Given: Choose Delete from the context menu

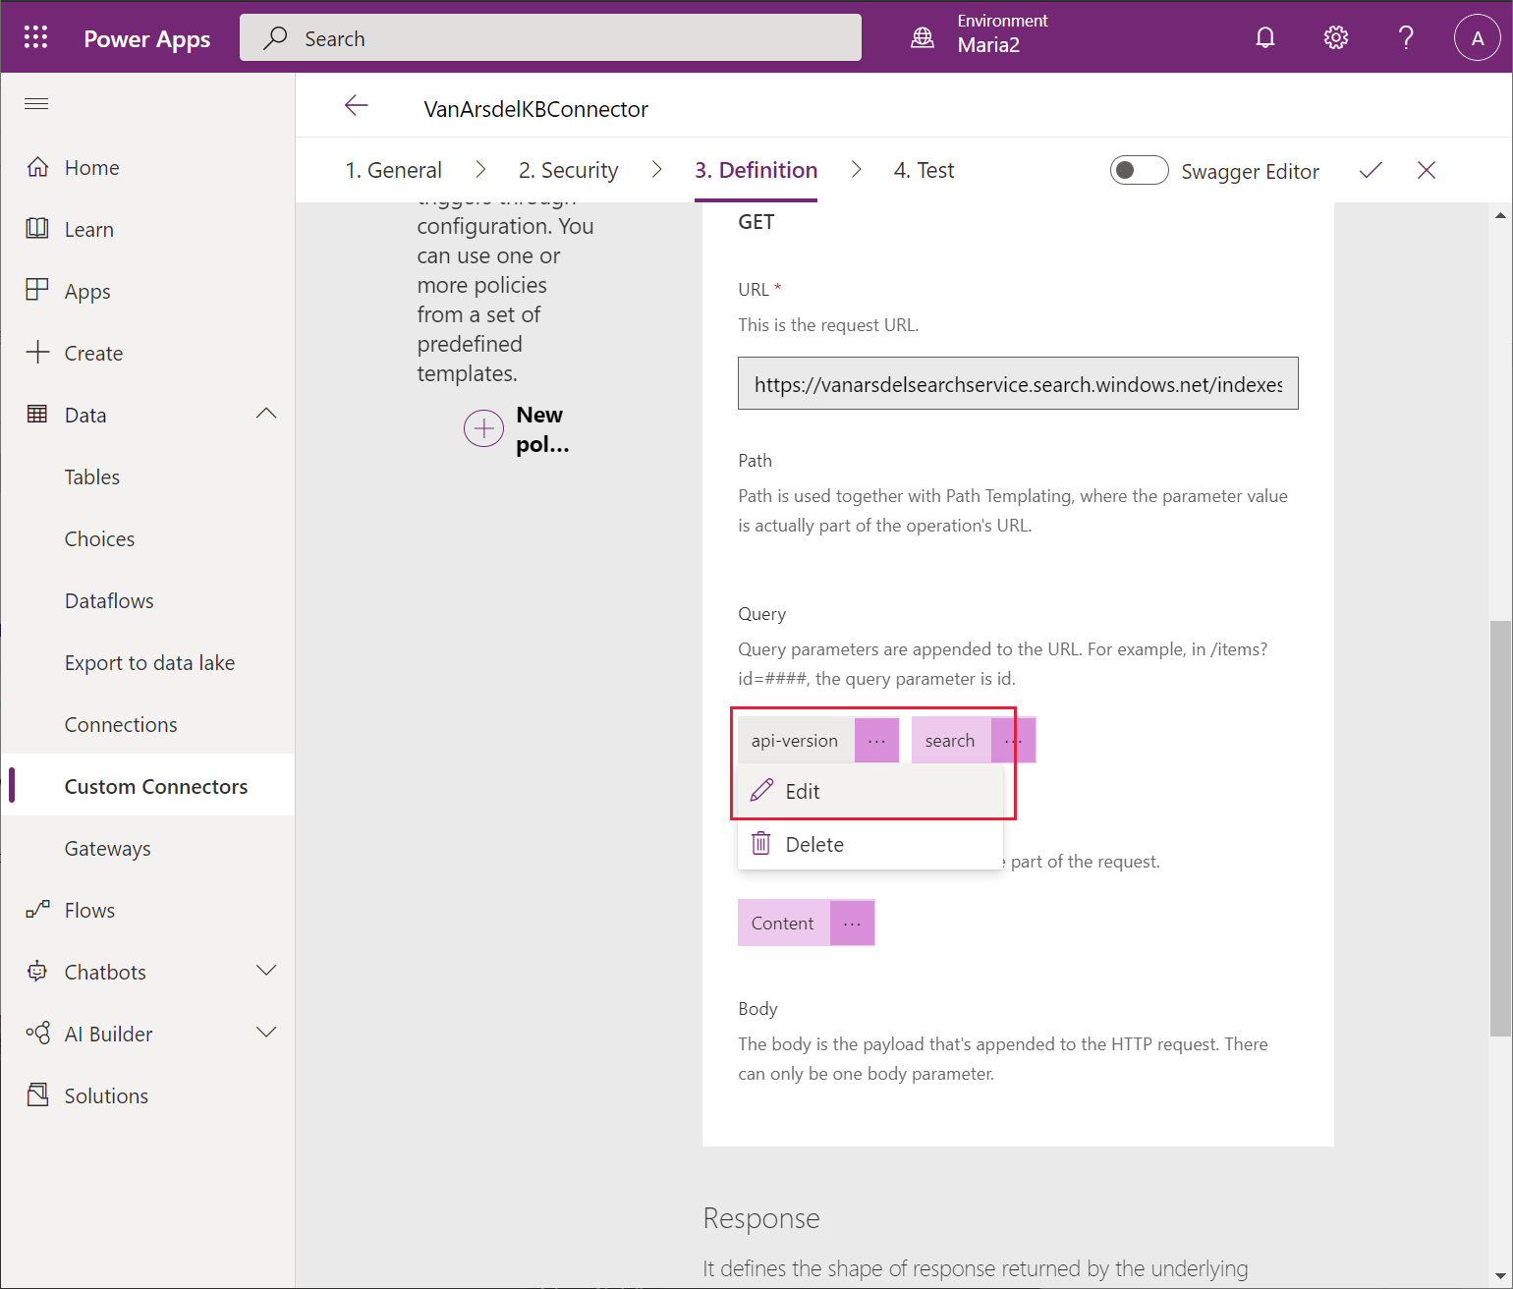Looking at the screenshot, I should coord(869,844).
